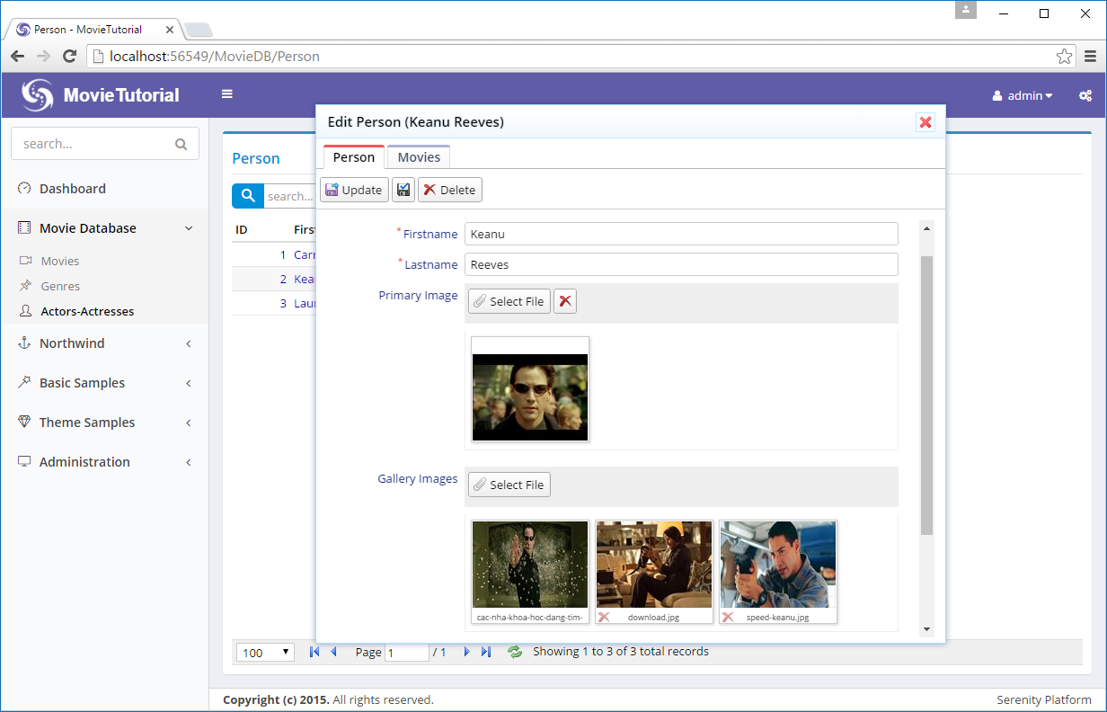Switch to the Movies tab
Viewport: 1107px width, 712px height.
[419, 157]
